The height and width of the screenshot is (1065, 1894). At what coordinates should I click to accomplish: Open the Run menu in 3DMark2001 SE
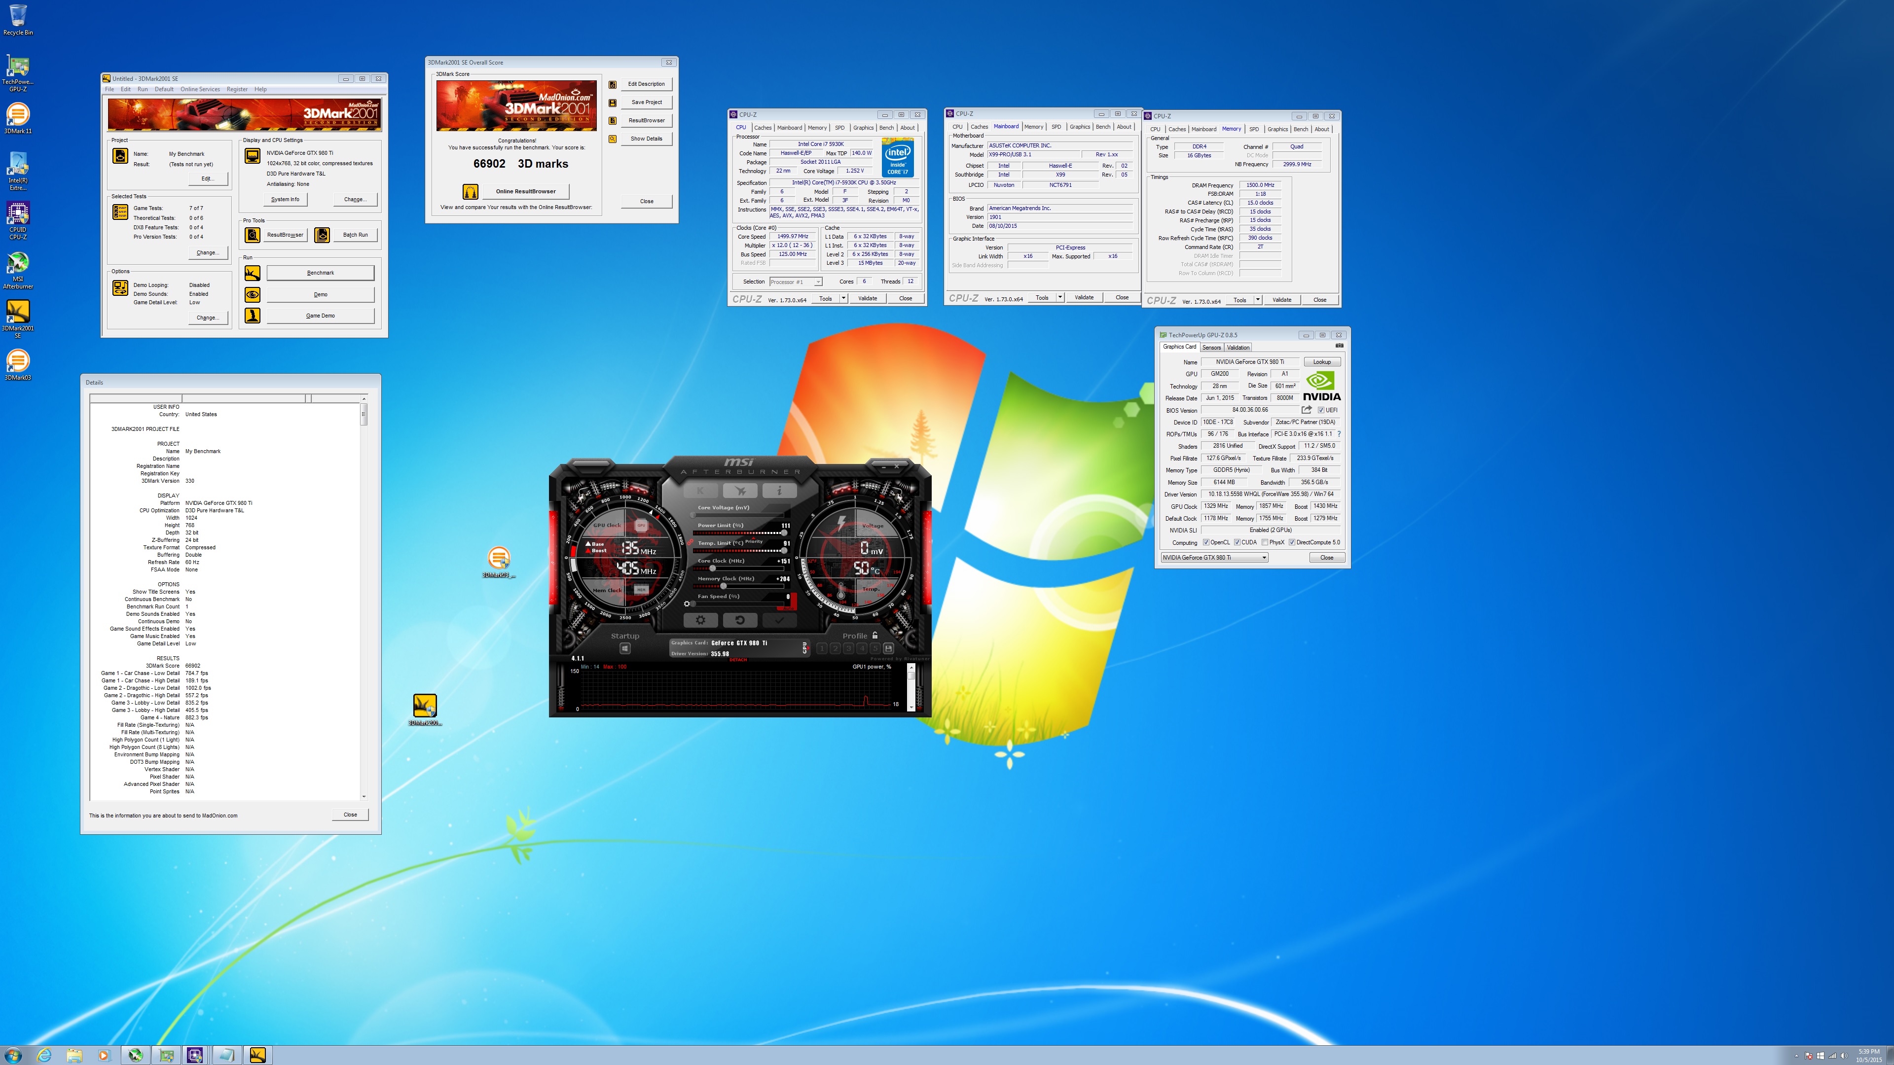point(143,89)
